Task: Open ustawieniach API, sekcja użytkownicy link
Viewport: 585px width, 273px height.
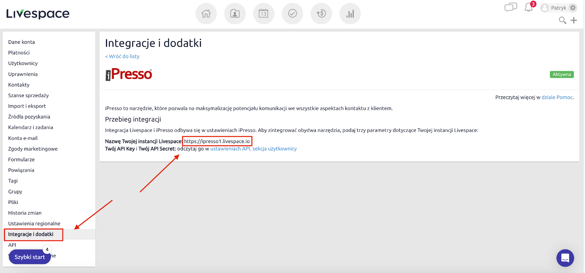Action: (253, 149)
